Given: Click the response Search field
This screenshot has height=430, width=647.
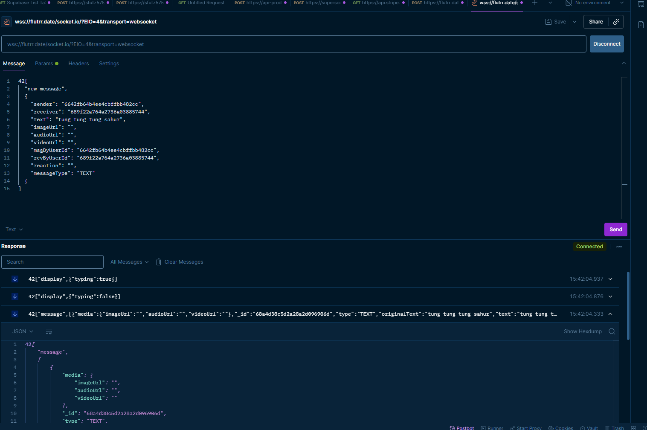Looking at the screenshot, I should pos(52,262).
